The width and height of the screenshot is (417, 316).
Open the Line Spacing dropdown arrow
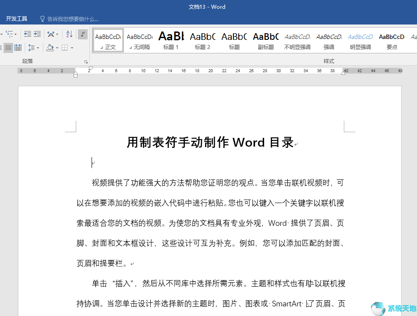(x=38, y=48)
